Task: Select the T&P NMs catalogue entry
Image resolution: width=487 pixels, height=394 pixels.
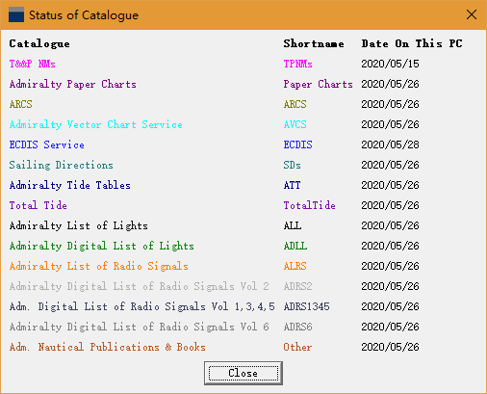Action: pos(32,64)
